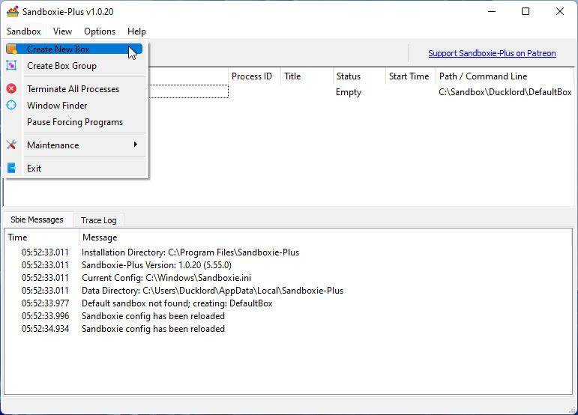
Task: Choose Create Box Group menu entry
Action: point(74,66)
